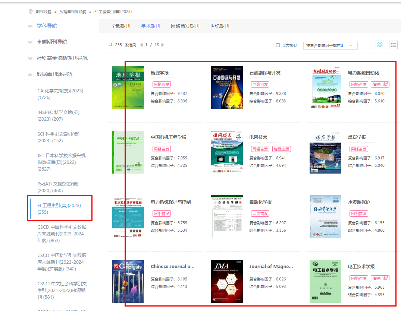Switch to list view icon
Viewport: 401px width, 311px height.
[393, 45]
